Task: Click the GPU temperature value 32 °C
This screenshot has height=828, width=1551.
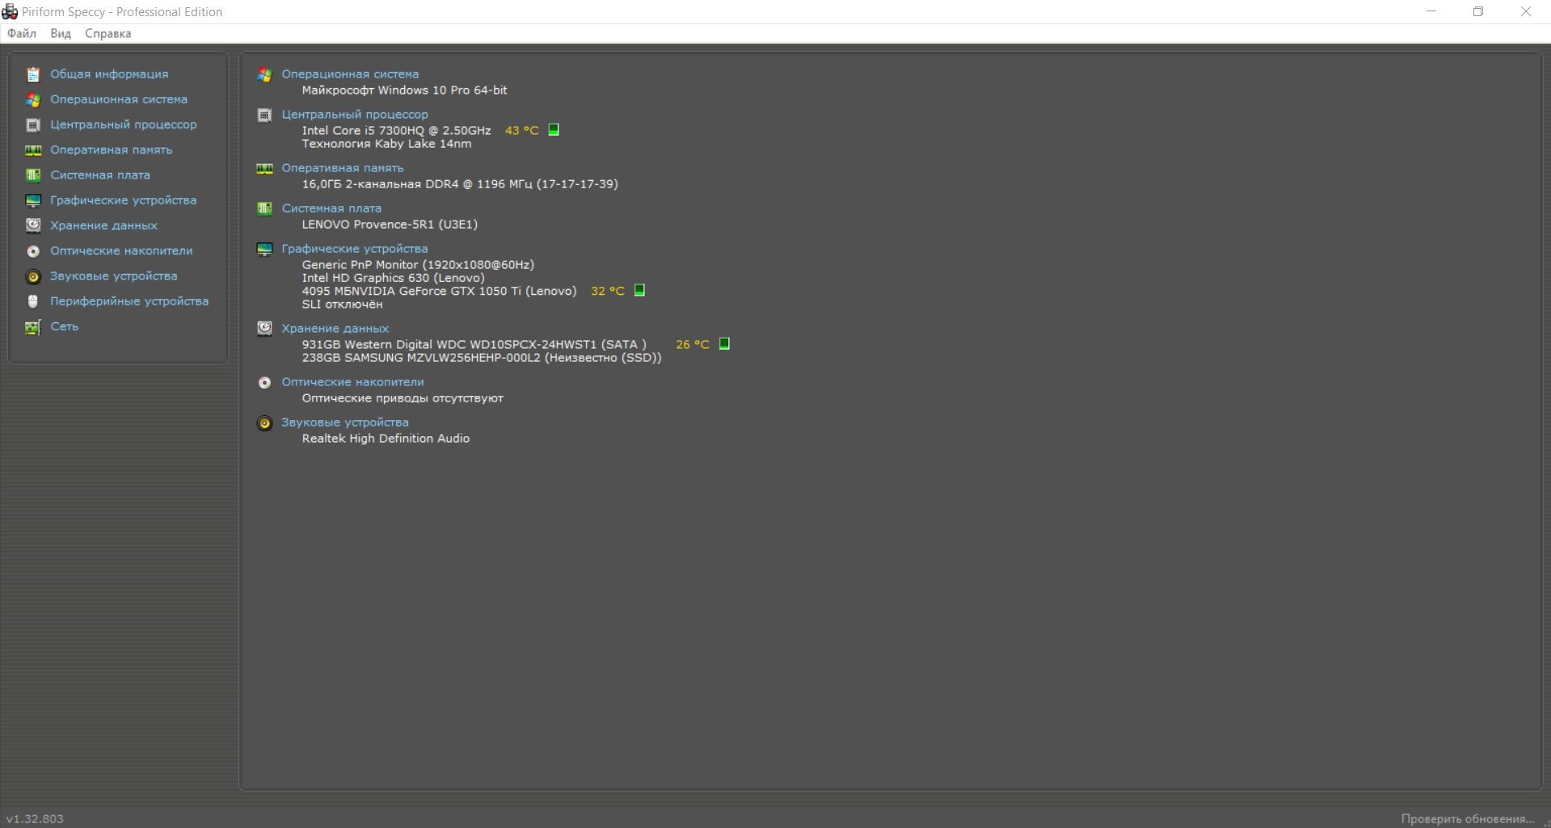Action: [x=608, y=291]
